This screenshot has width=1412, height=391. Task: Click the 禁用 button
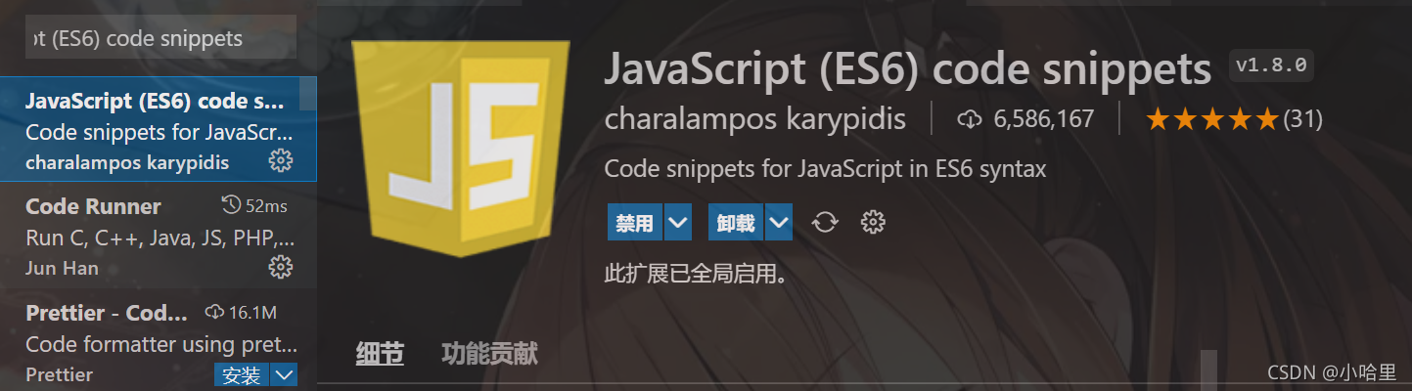click(x=635, y=223)
